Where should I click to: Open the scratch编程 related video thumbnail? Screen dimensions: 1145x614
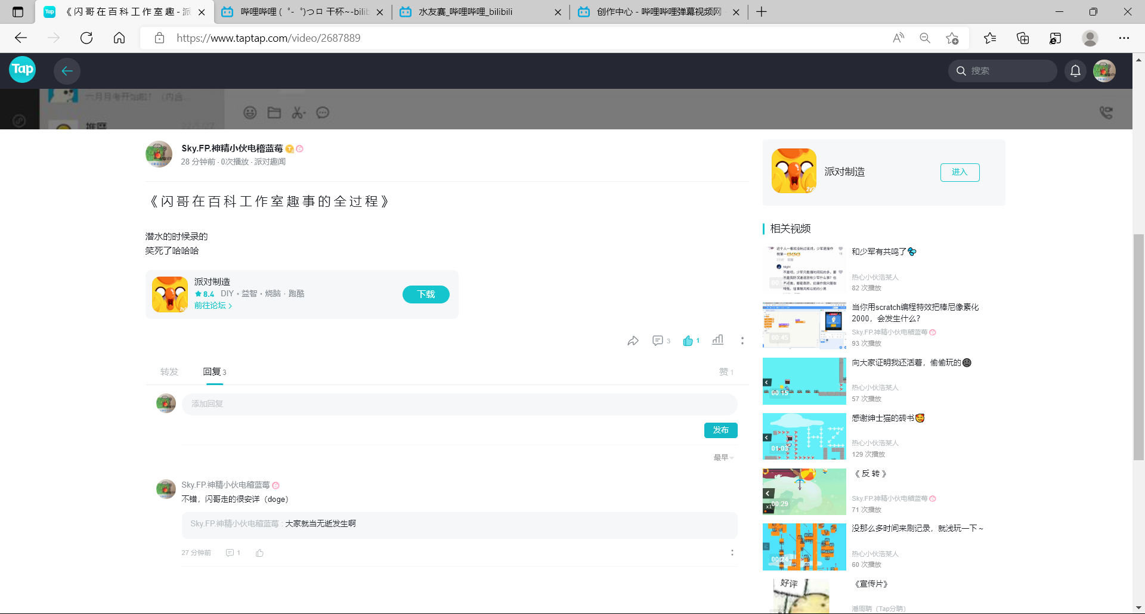804,325
